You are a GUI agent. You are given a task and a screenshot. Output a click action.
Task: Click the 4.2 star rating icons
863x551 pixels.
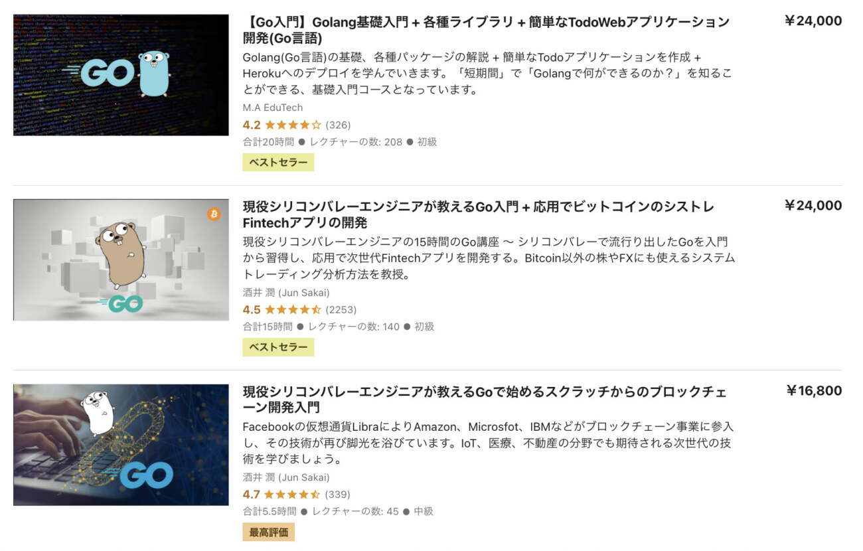pos(293,125)
